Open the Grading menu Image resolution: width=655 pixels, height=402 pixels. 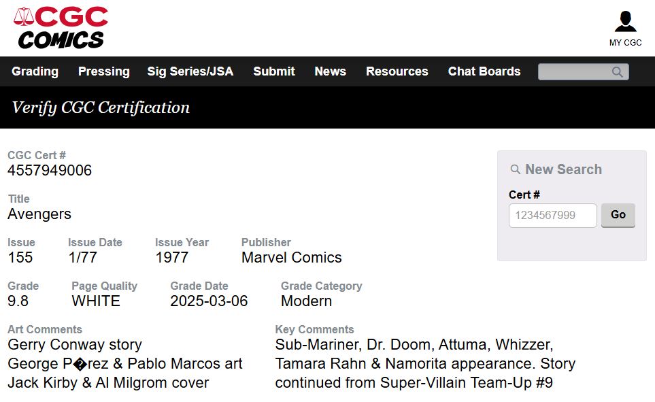(x=35, y=71)
